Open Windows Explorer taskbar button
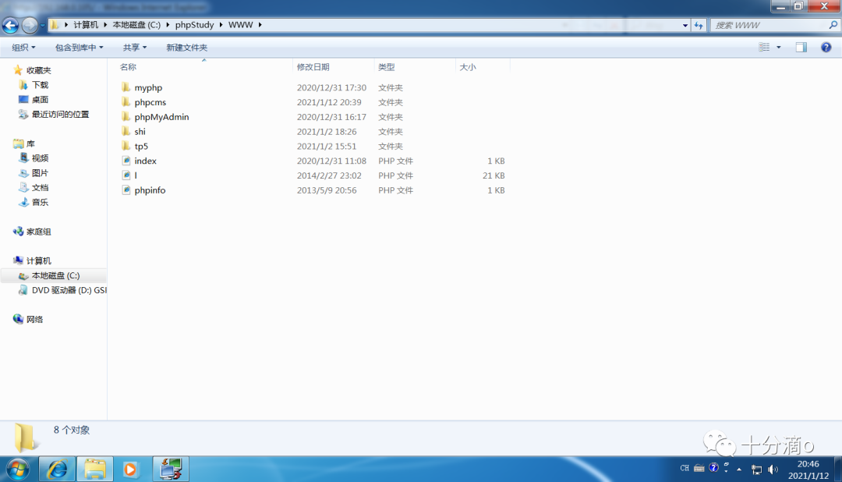The width and height of the screenshot is (842, 482). [x=95, y=470]
